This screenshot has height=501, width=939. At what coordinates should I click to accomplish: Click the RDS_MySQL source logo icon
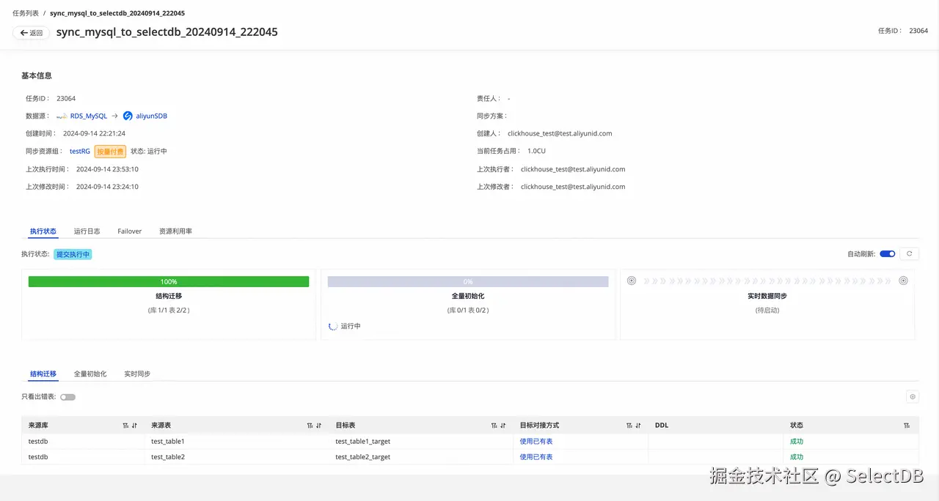click(62, 116)
